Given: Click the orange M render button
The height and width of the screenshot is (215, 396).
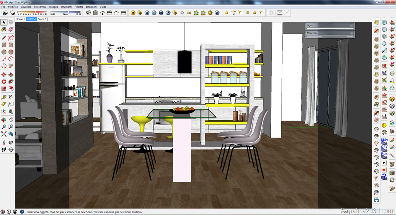Looking at the screenshot, I should click(133, 13).
